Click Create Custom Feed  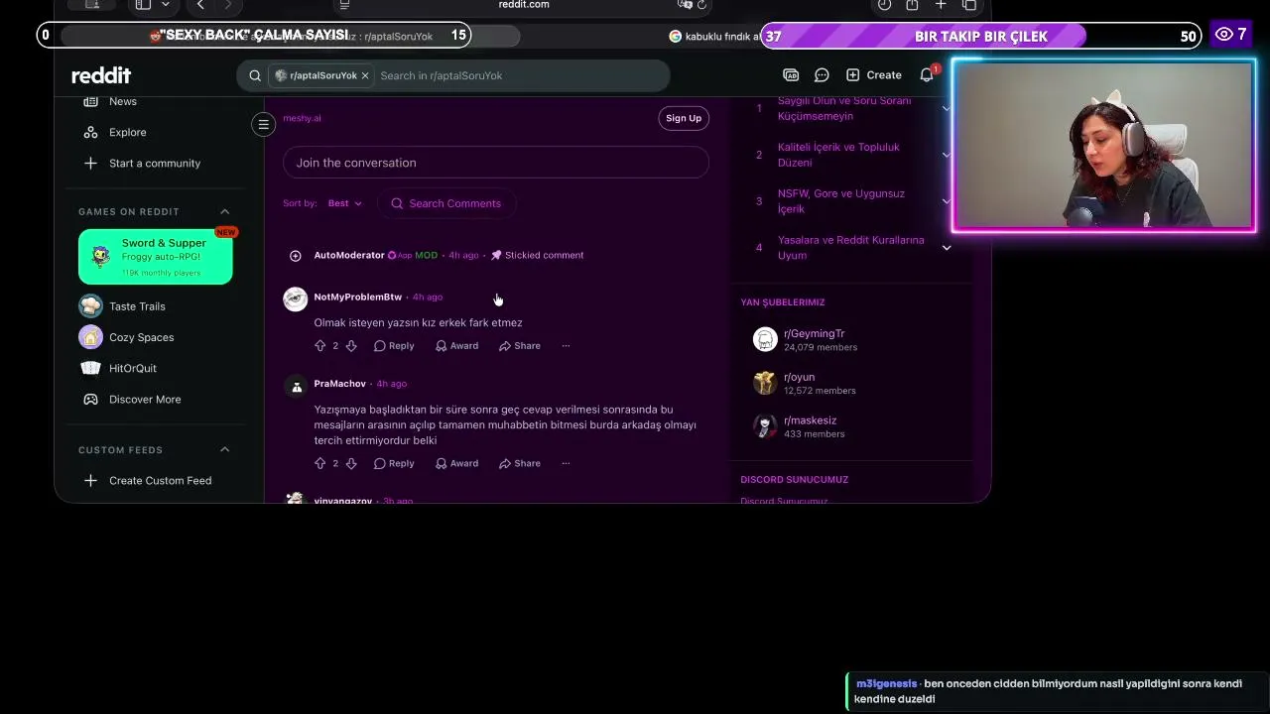pos(160,480)
